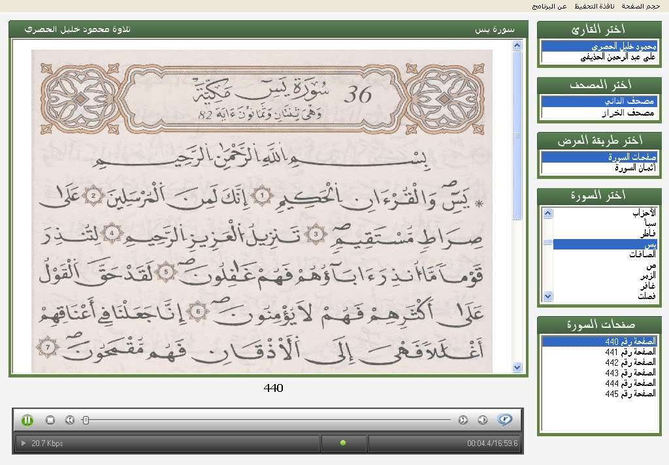The height and width of the screenshot is (465, 669).
Task: Click the down arrow of the page viewer scrollbar
Action: point(517,367)
